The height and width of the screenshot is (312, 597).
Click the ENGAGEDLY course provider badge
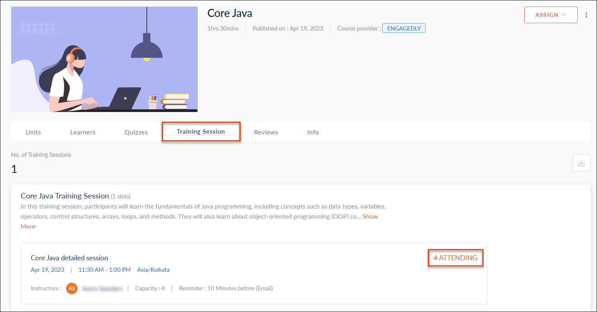pyautogui.click(x=404, y=28)
